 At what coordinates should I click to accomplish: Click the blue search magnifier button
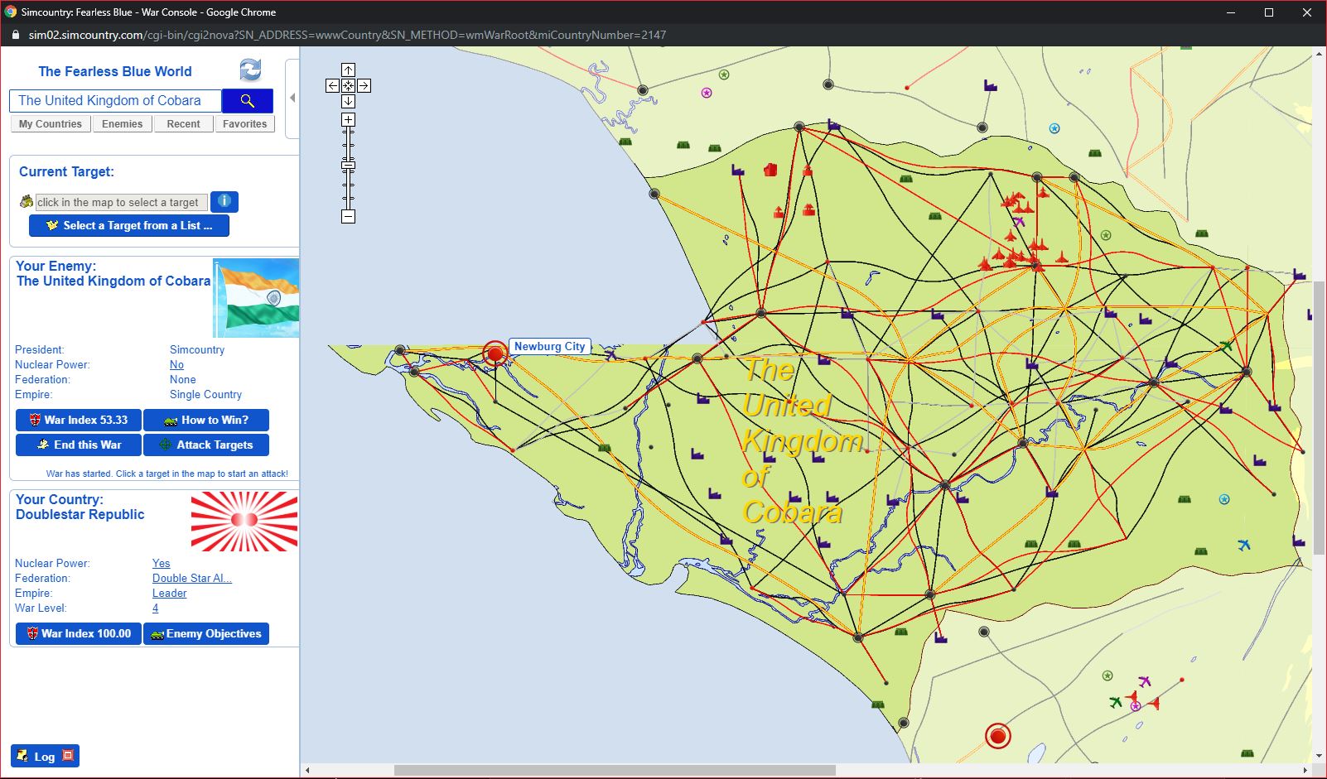pyautogui.click(x=247, y=101)
